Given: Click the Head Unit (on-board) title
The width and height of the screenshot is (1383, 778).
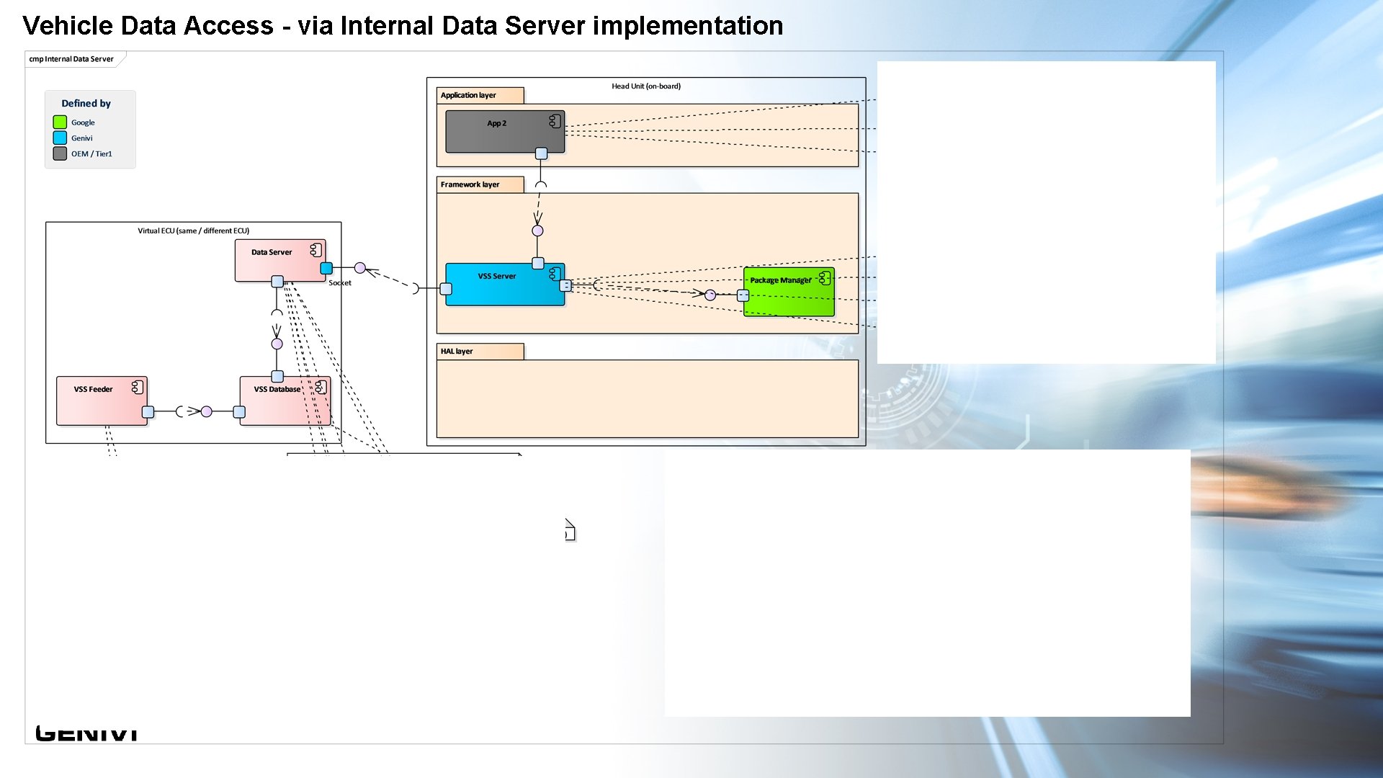Looking at the screenshot, I should [x=645, y=86].
